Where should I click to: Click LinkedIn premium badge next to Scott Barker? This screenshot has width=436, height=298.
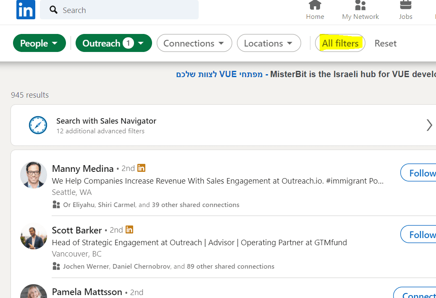click(x=129, y=229)
